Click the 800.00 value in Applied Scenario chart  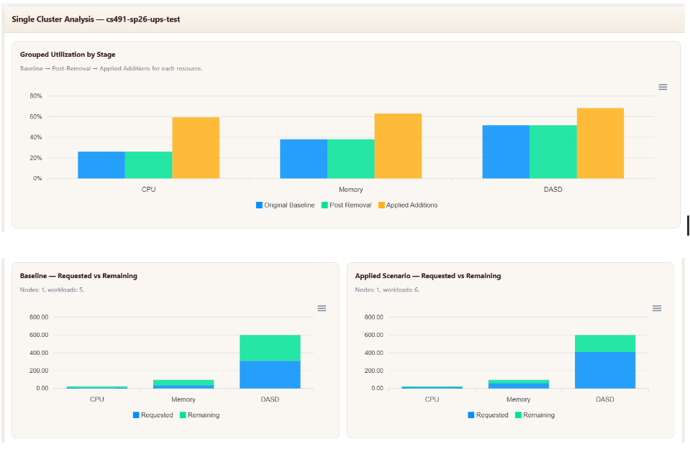pyautogui.click(x=373, y=318)
